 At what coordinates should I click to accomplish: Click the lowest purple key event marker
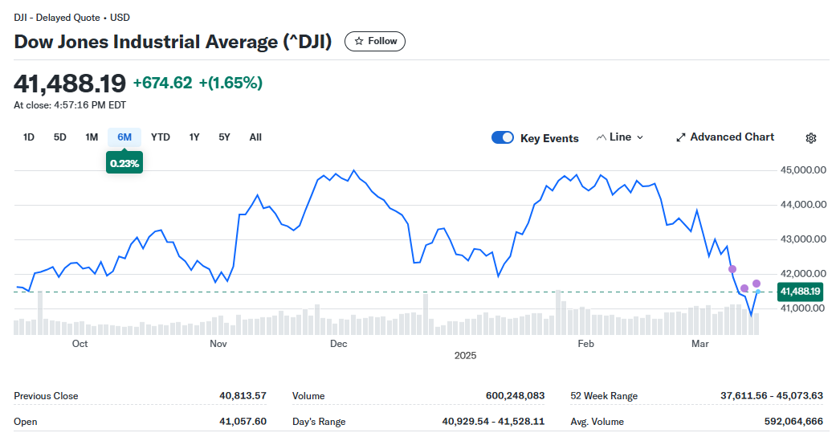pos(744,288)
